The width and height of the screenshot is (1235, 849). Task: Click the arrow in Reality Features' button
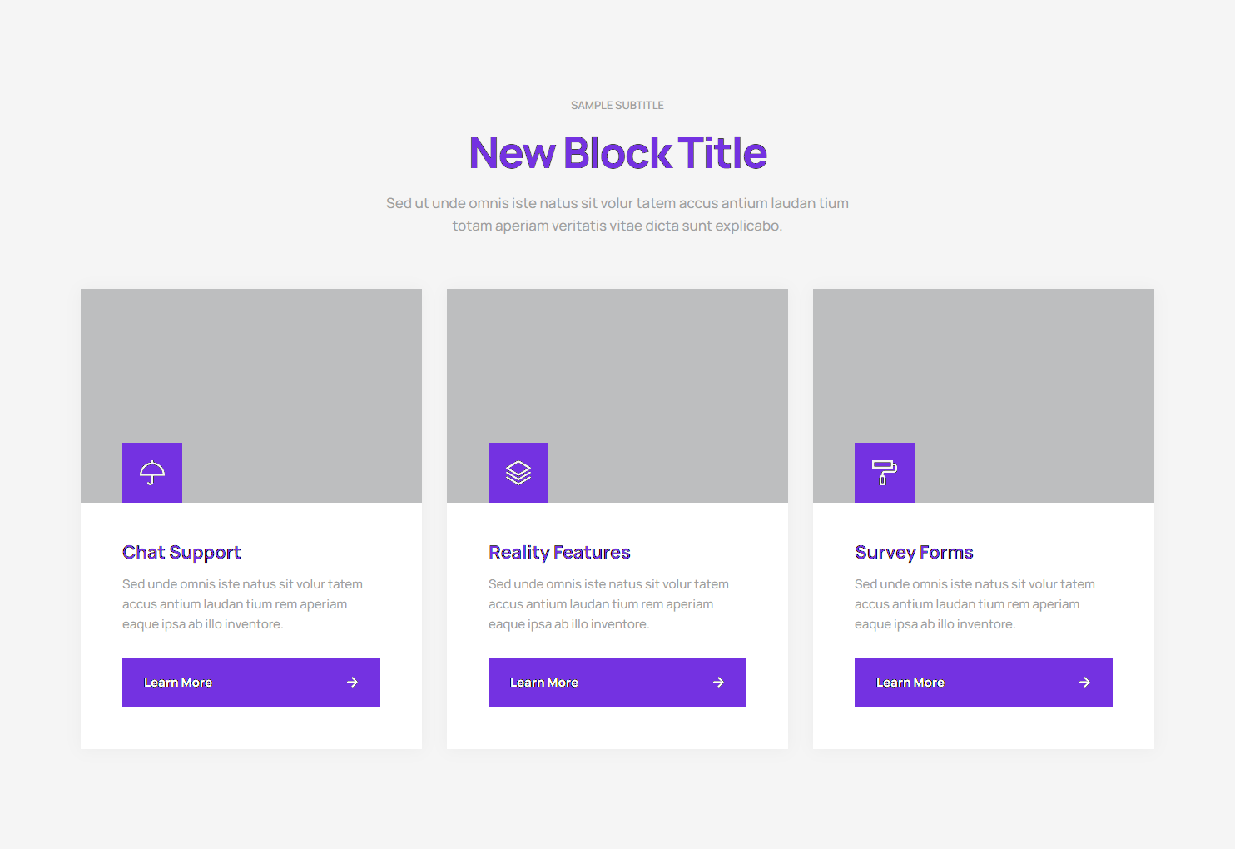tap(718, 683)
